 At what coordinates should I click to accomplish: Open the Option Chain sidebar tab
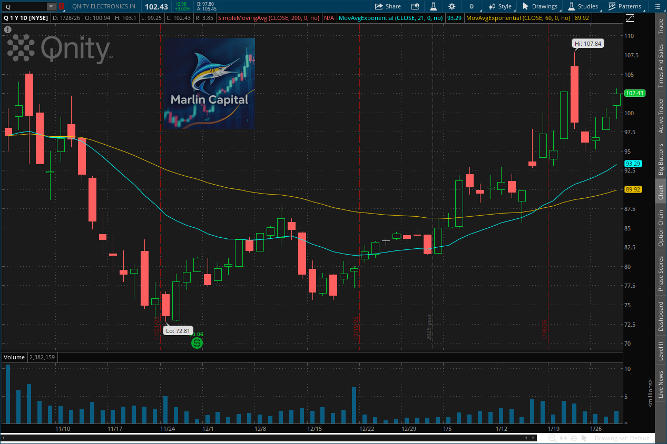[661, 228]
